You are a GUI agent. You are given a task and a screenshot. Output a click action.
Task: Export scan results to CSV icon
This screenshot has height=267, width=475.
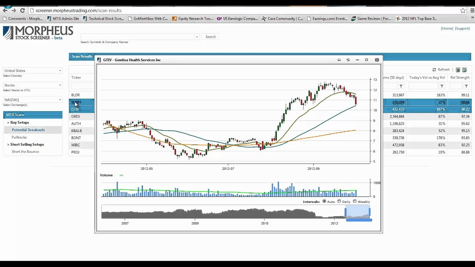click(465, 70)
